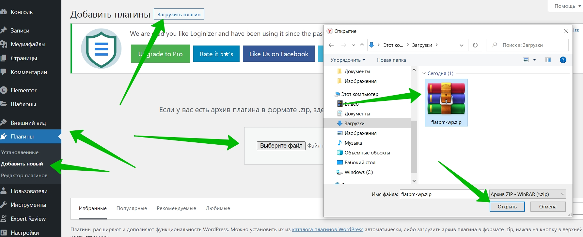
Task: Click Новая папка in dialog toolbar
Action: tap(391, 60)
